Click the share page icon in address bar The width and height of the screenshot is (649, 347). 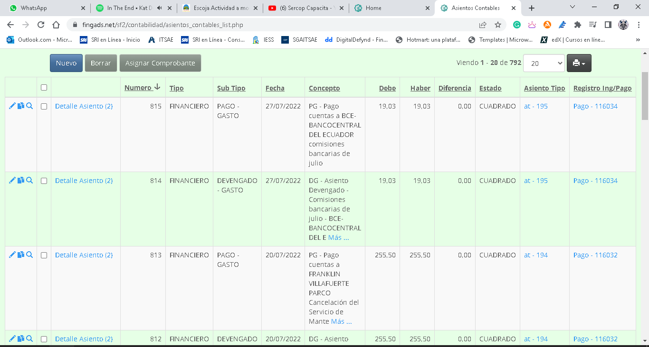[483, 25]
